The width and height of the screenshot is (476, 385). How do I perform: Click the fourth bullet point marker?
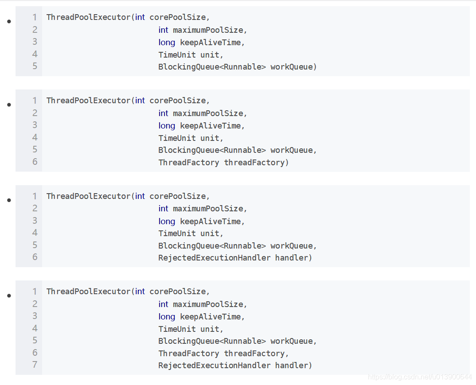click(x=8, y=296)
